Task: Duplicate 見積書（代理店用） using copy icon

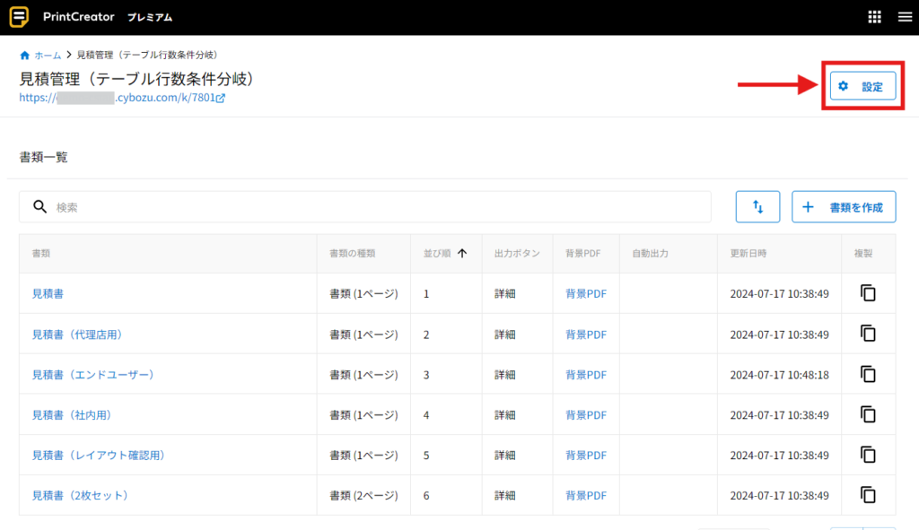Action: tap(868, 334)
